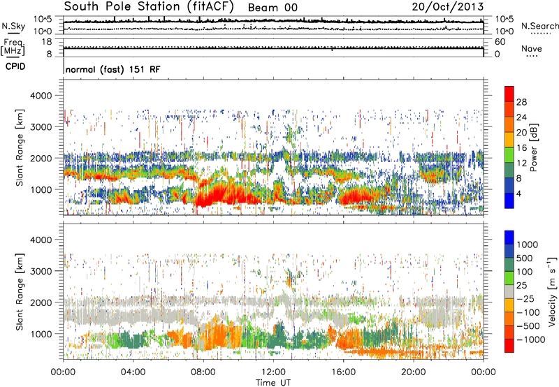Pick the blue top segment of Velocity colorbar
Viewport: 559px width, 387px height.
[509, 238]
